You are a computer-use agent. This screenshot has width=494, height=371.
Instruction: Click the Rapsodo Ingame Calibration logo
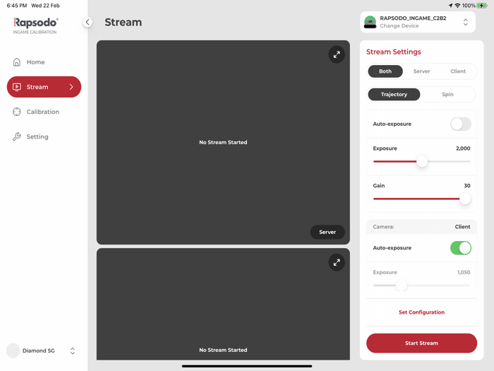pos(35,25)
